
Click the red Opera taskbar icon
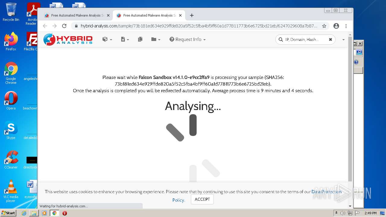65,213
